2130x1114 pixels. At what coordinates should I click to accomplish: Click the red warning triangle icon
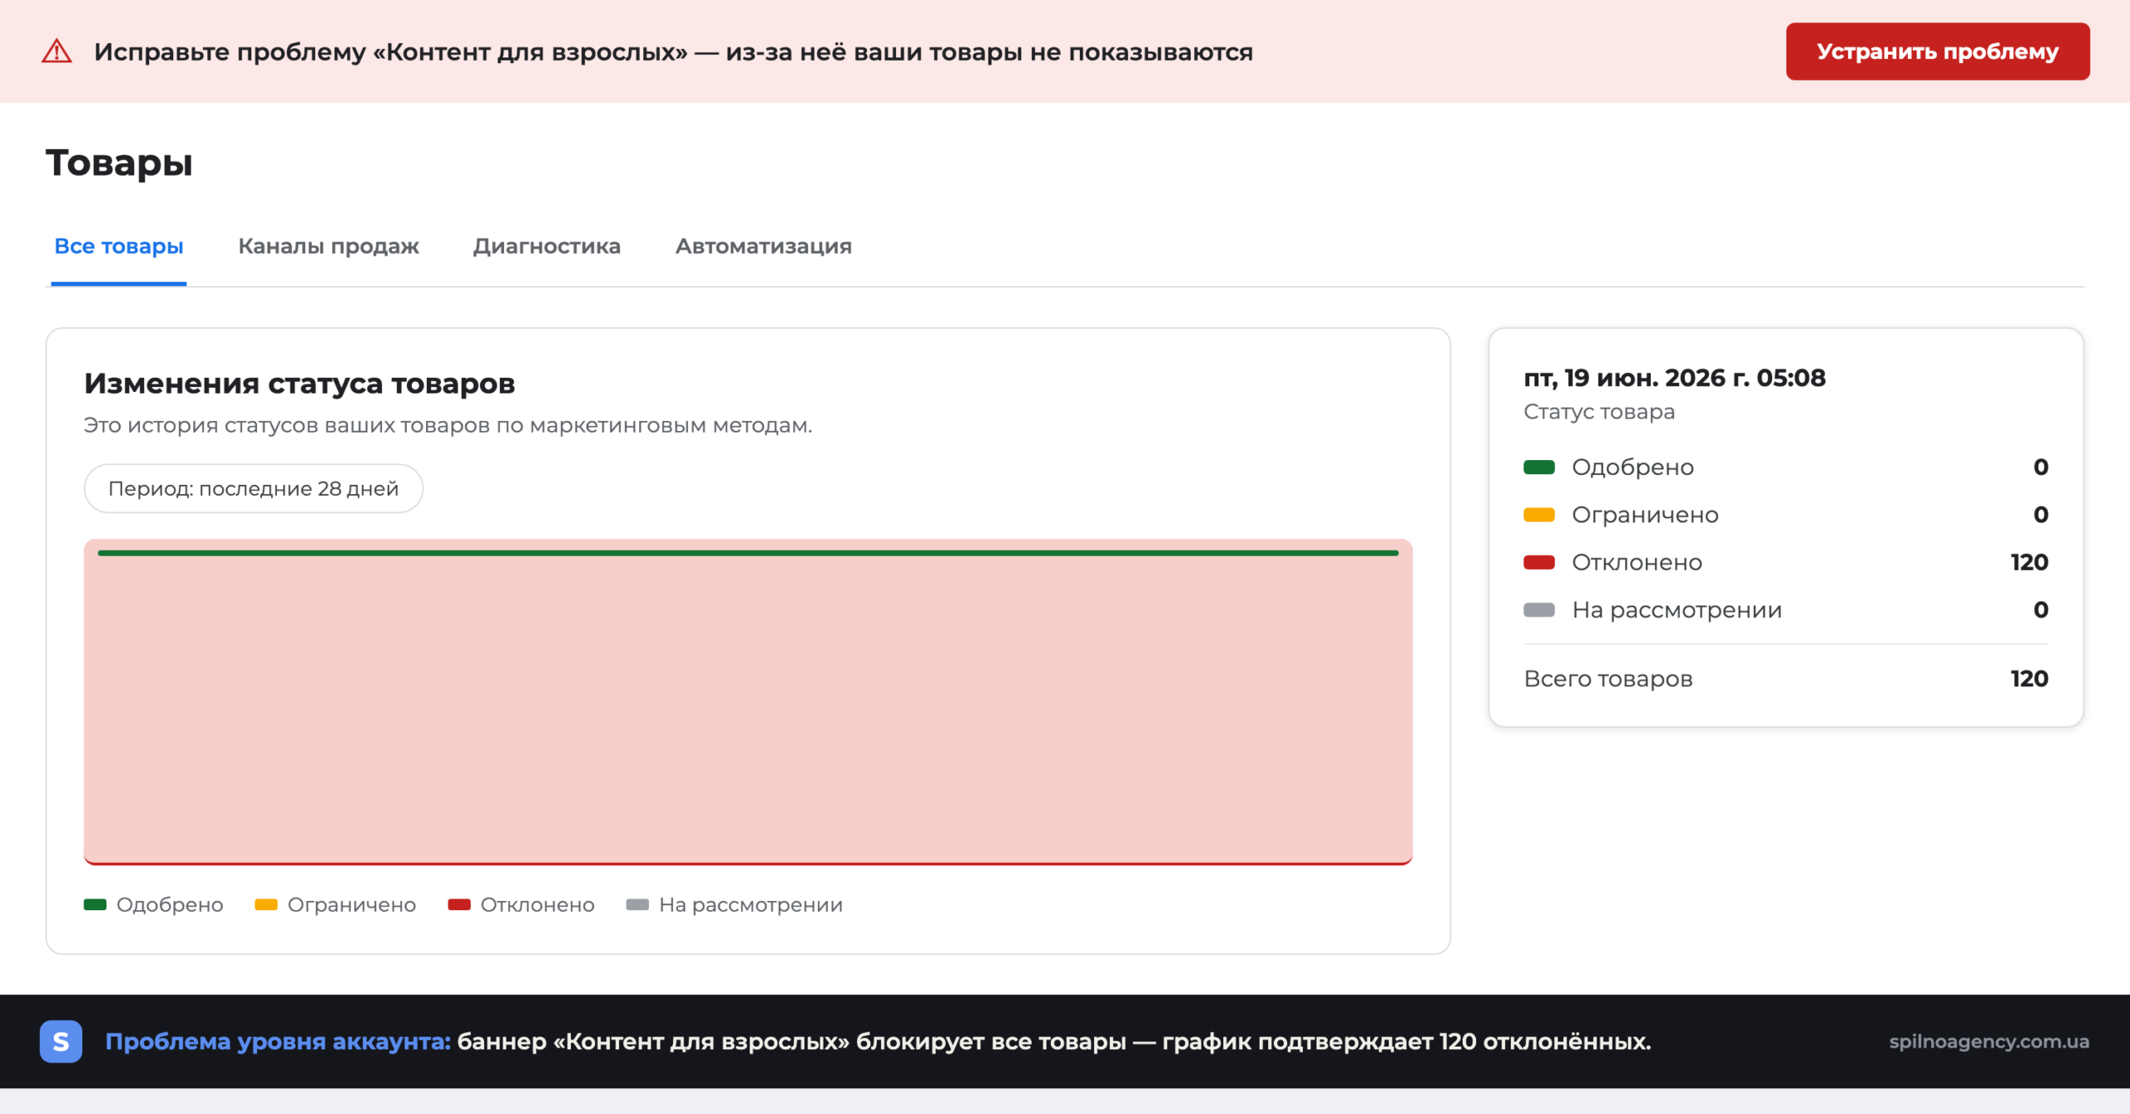click(57, 52)
